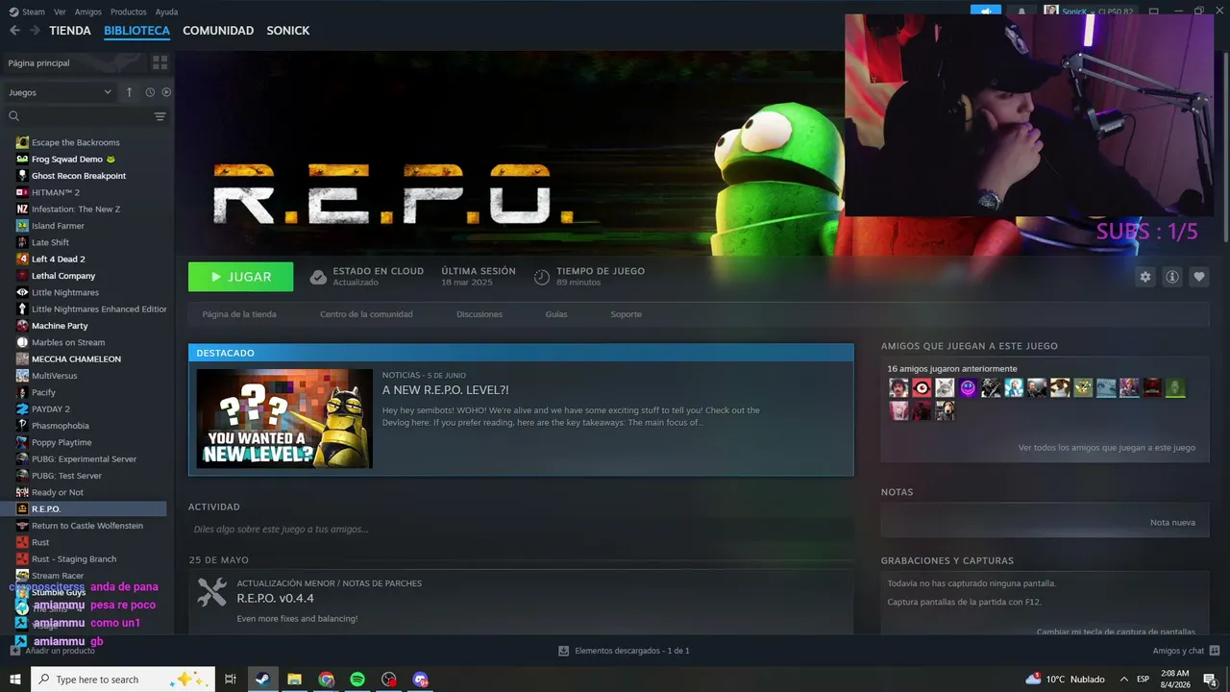Open the 'A NEW R.E.P.O. LEVEL?!' news headline

[x=445, y=390]
